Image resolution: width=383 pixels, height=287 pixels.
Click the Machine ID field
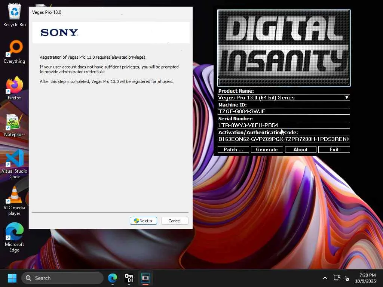(x=284, y=111)
